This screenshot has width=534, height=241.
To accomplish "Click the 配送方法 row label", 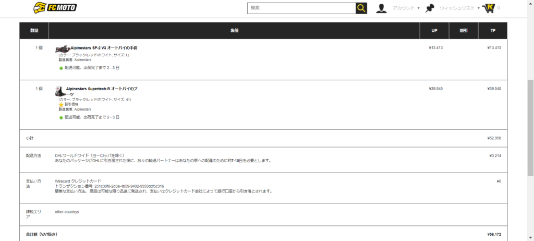I will 33,155.
